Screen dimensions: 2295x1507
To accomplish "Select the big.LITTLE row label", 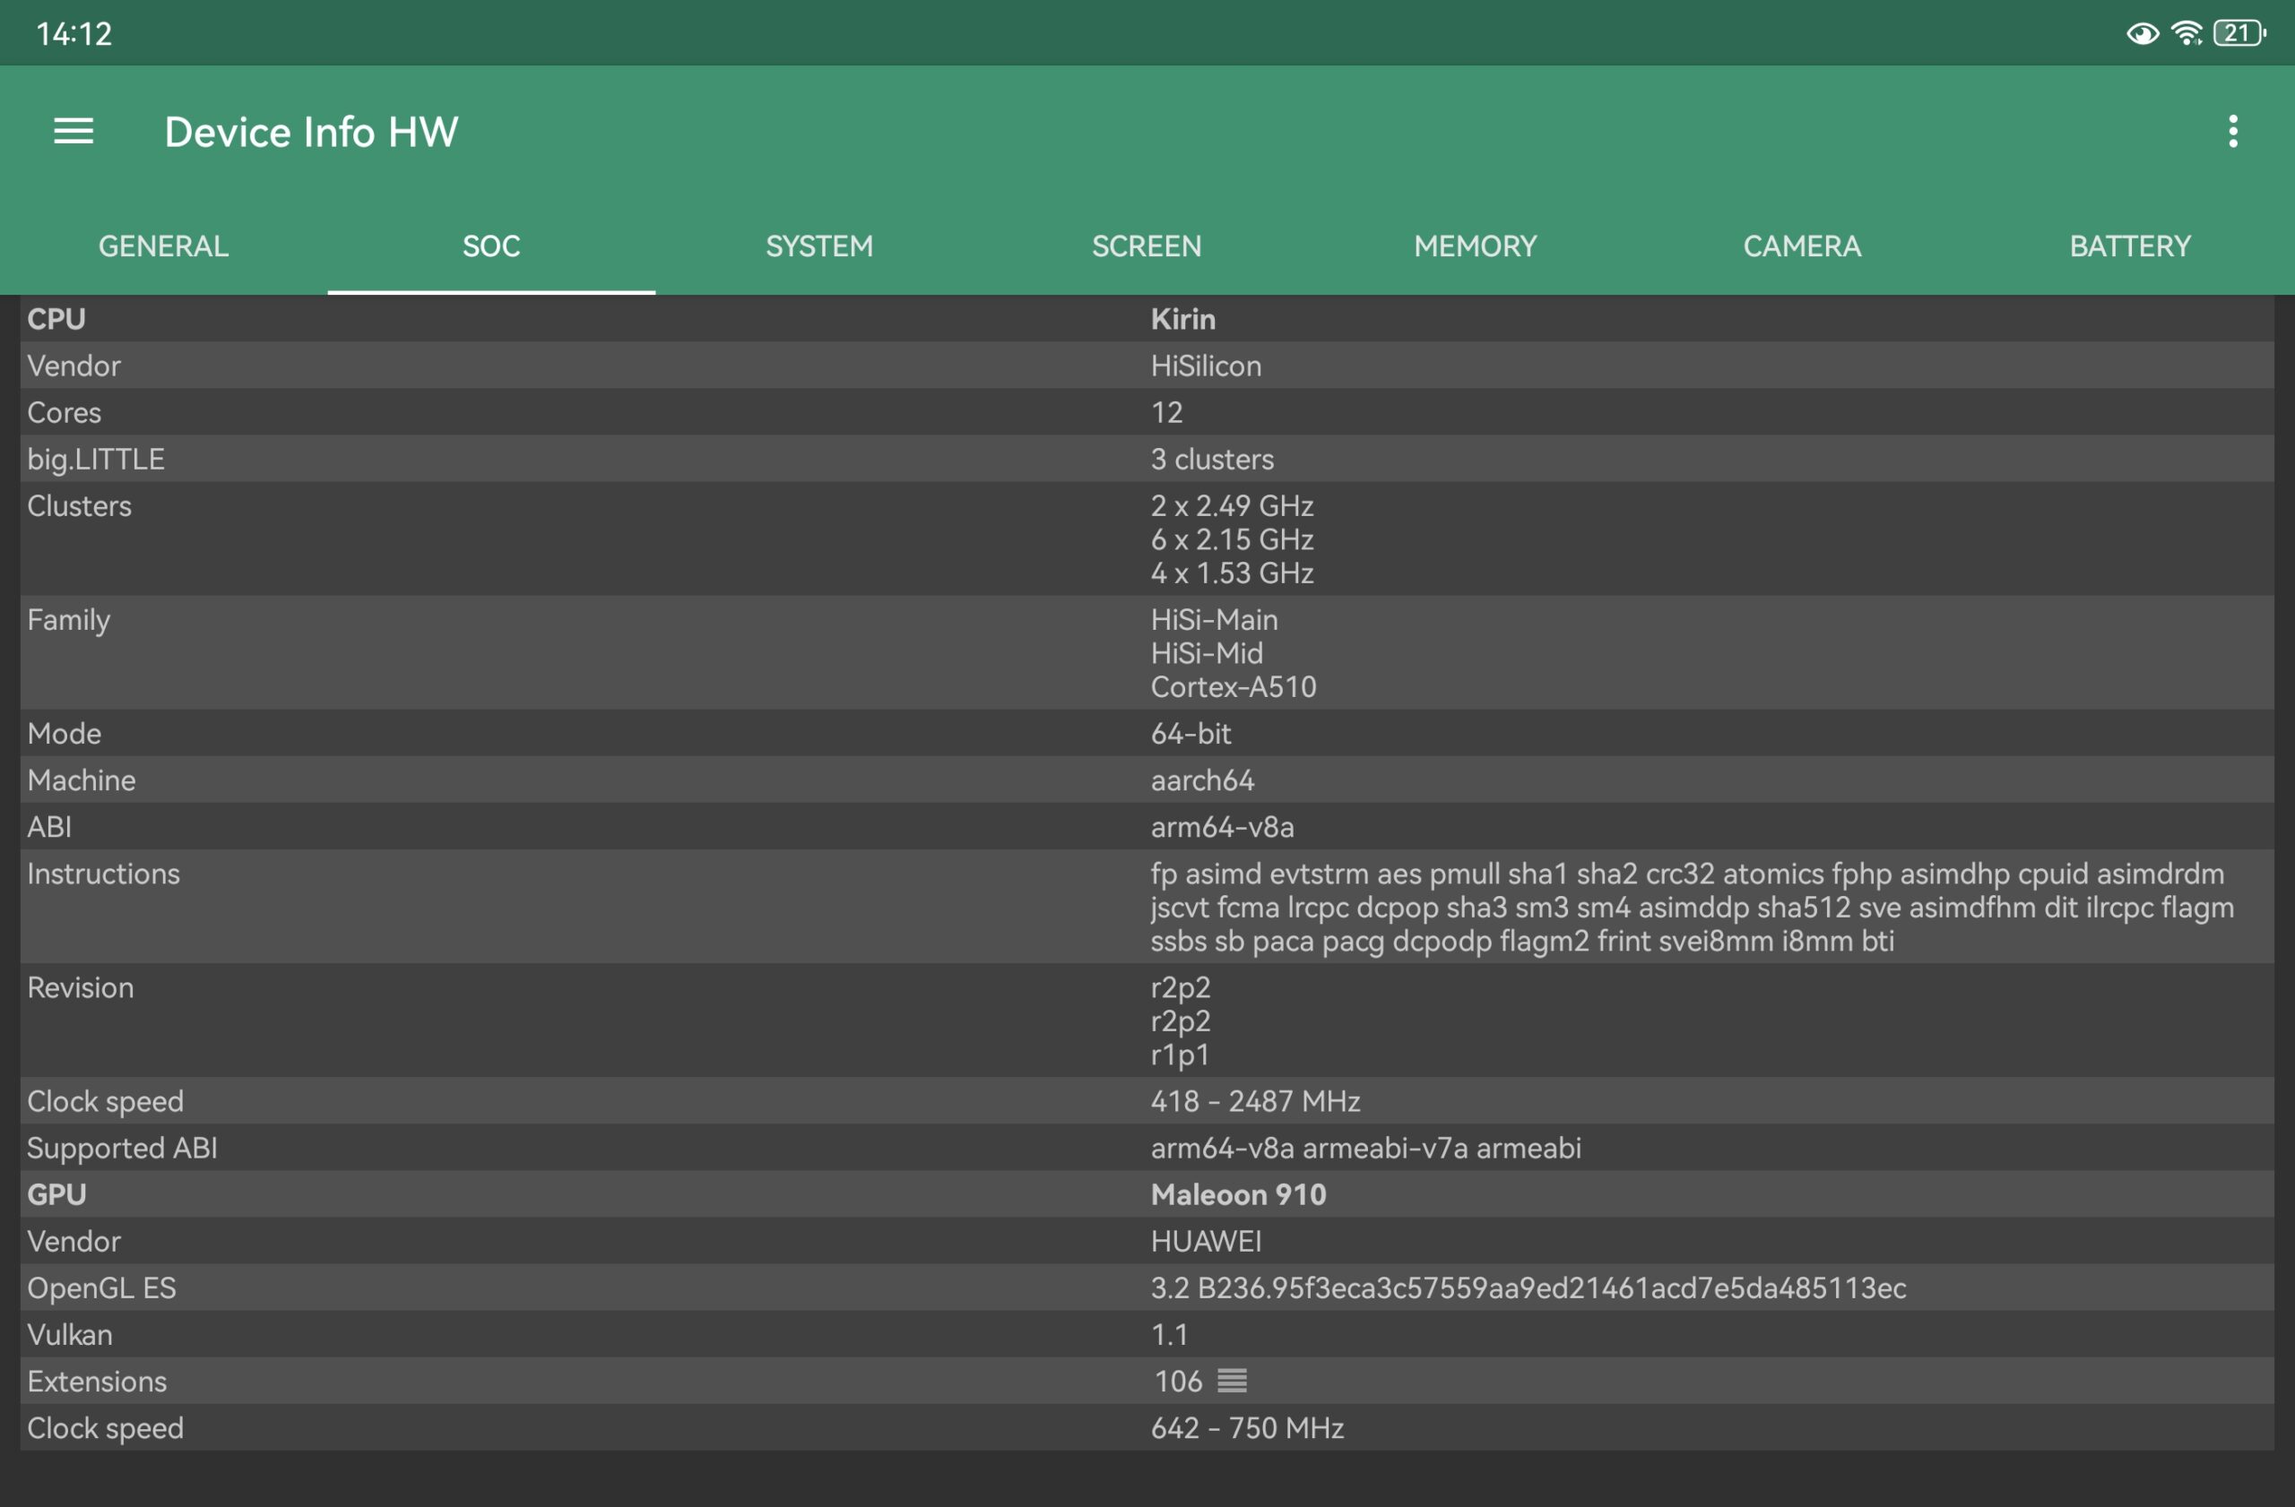I will pos(95,460).
